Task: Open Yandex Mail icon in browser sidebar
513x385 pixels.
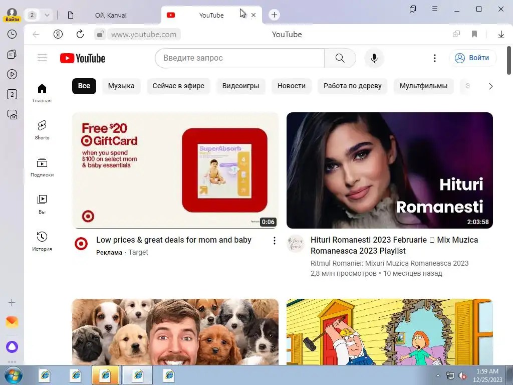Action: [x=12, y=322]
